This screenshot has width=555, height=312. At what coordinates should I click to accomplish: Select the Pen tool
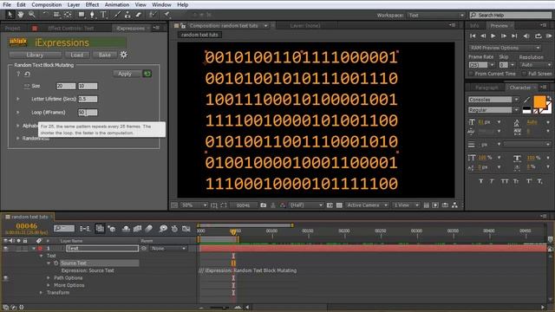(x=92, y=15)
